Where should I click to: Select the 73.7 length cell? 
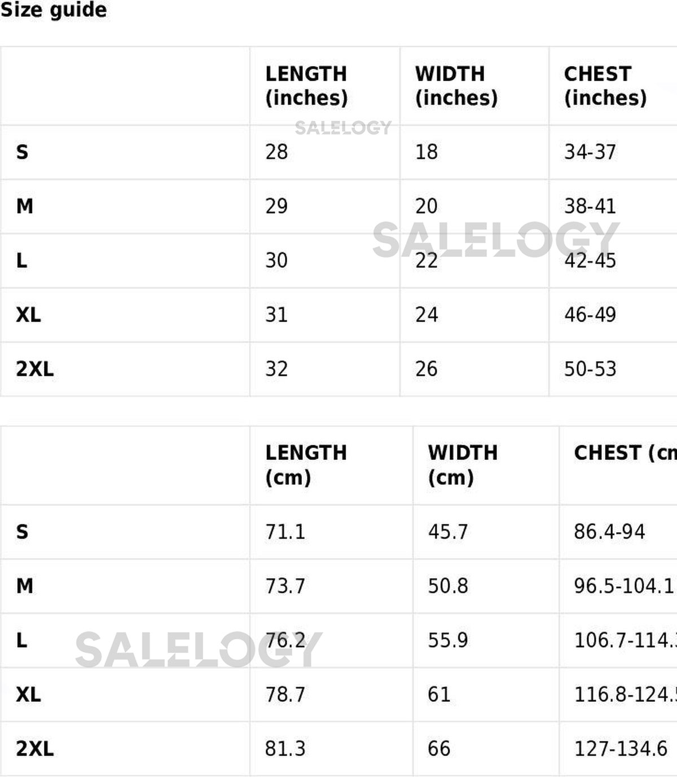285,586
